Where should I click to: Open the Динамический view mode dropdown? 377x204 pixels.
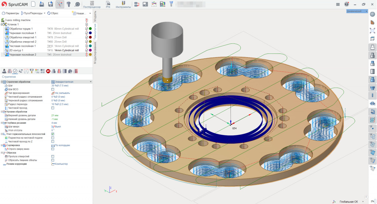click(x=357, y=11)
